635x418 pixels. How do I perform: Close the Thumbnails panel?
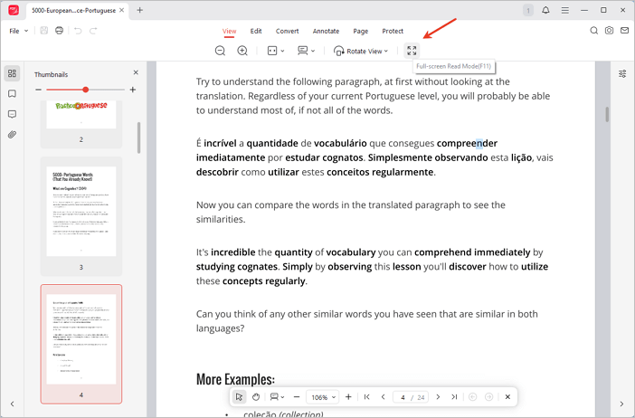136,72
